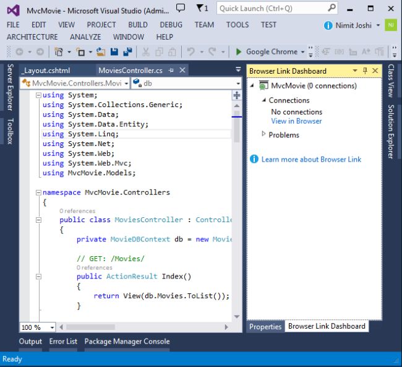402x367 pixels.
Task: Start debugging with green play icon
Action: click(239, 52)
